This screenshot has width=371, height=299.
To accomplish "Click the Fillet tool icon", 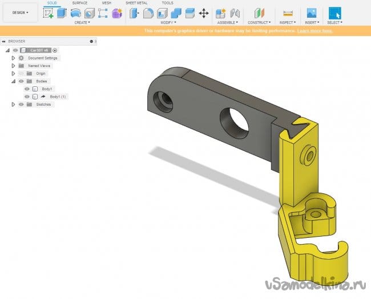I will point(148,13).
